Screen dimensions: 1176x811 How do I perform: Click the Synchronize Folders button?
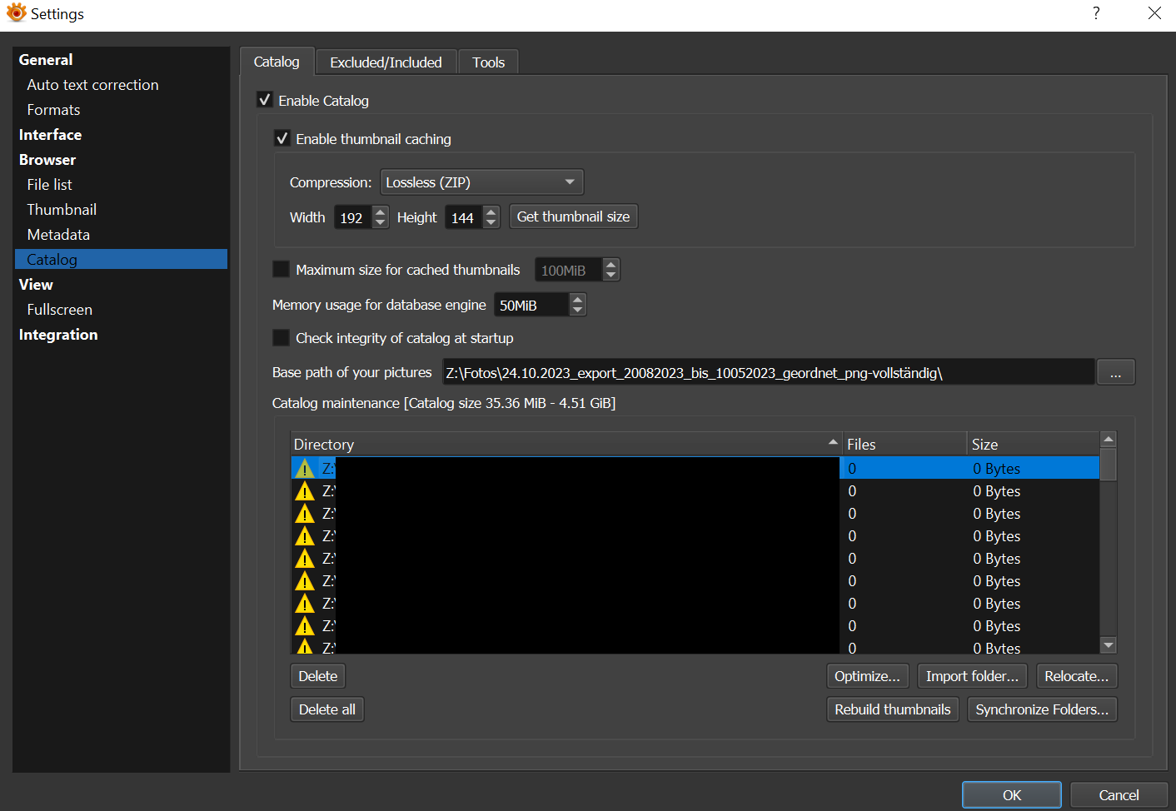[1041, 709]
